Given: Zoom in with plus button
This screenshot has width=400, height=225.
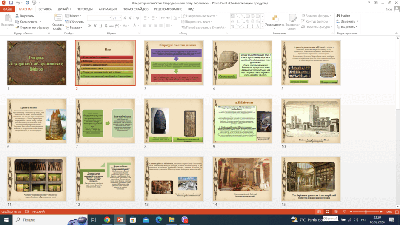Looking at the screenshot, I should 381,212.
